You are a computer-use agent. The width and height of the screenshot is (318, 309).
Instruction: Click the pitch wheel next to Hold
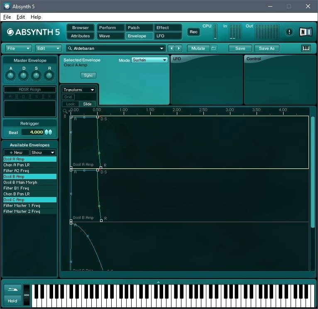point(27,295)
